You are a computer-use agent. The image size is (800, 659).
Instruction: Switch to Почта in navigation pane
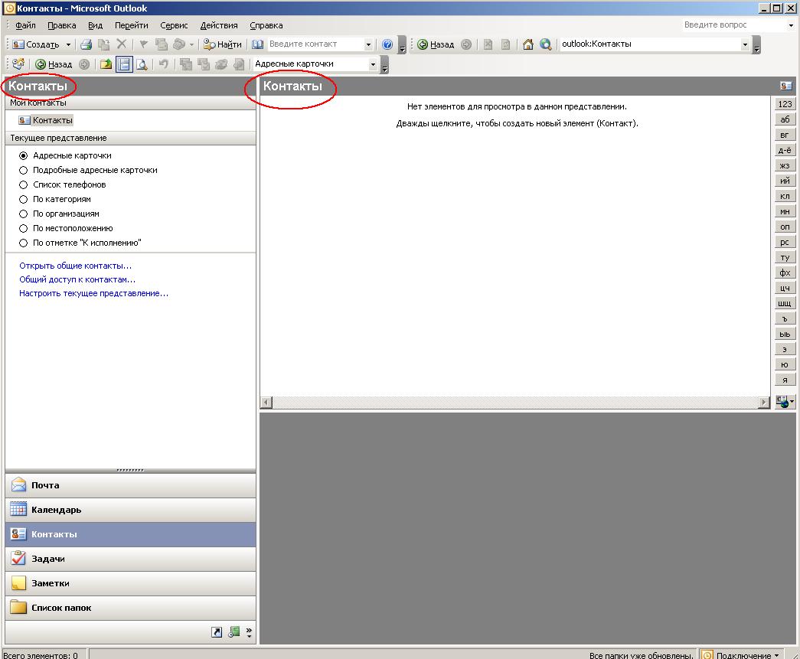point(131,485)
